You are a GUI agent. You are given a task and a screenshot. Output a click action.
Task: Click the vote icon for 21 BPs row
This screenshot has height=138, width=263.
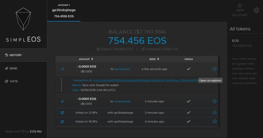click(x=62, y=112)
